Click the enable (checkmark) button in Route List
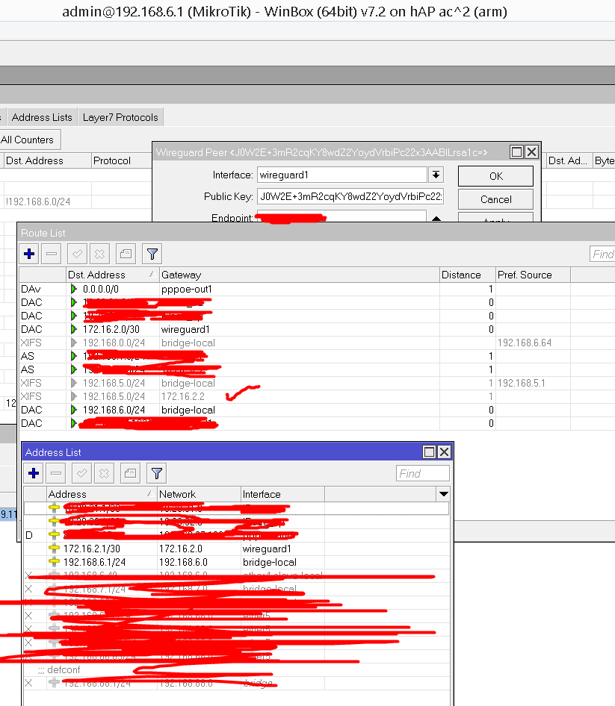 [x=77, y=254]
